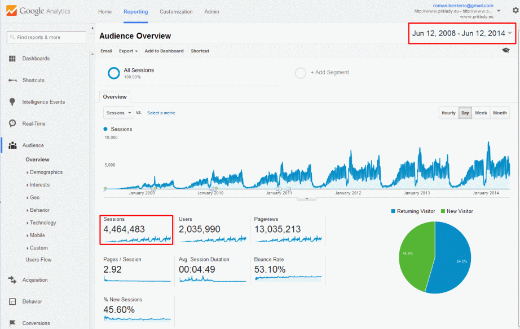Click Add to Dashboard
The image size is (520, 329).
coord(164,51)
